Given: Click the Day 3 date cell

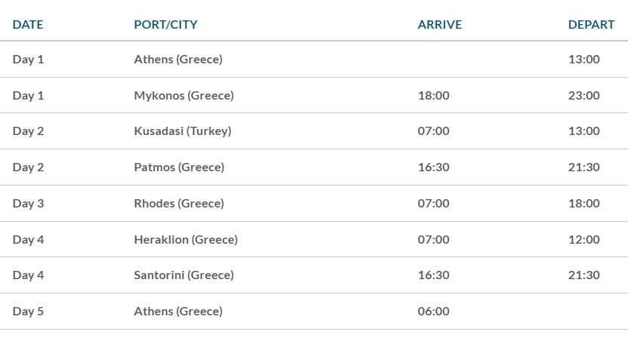Looking at the screenshot, I should pos(28,204).
